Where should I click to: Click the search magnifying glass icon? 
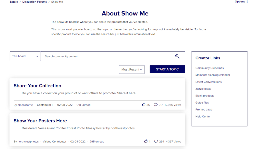point(177,56)
